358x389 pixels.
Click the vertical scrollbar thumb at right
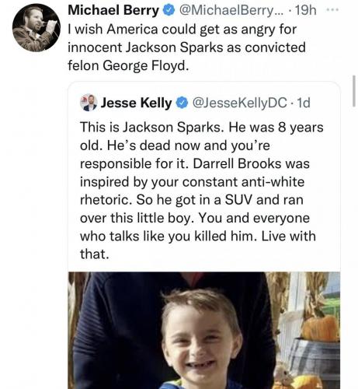click(354, 91)
